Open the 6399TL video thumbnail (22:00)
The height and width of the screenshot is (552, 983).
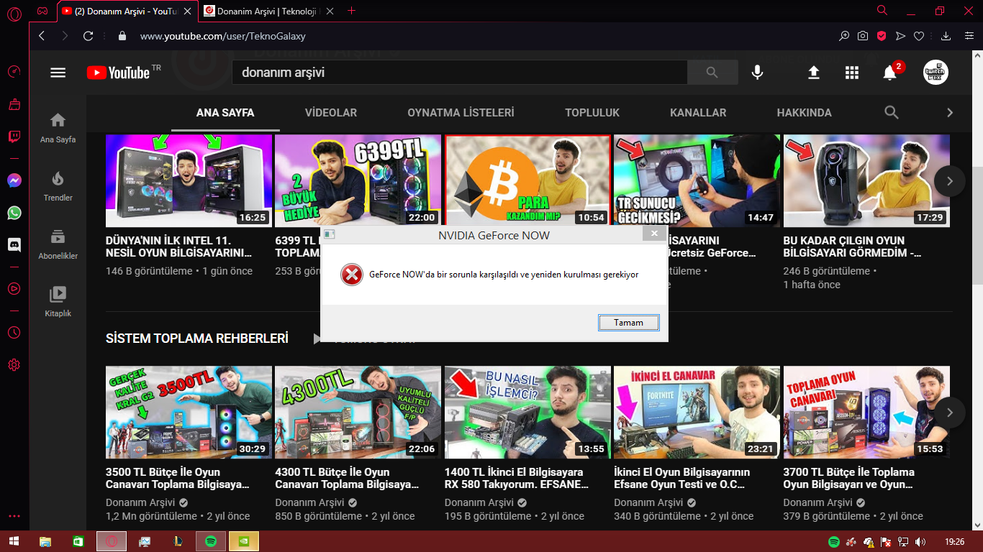click(358, 181)
